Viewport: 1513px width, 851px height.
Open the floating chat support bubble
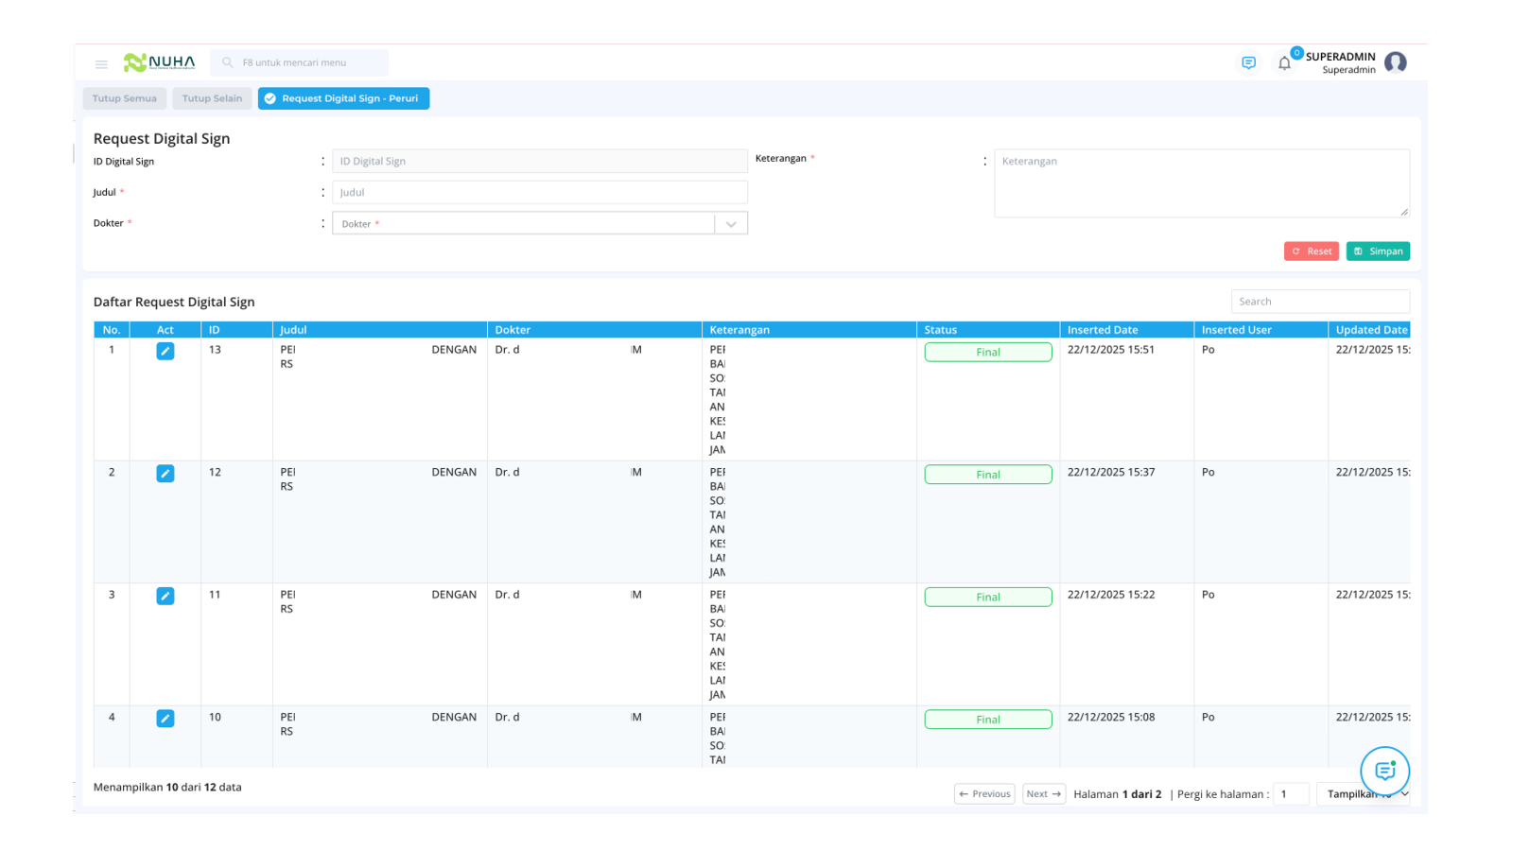click(1384, 771)
